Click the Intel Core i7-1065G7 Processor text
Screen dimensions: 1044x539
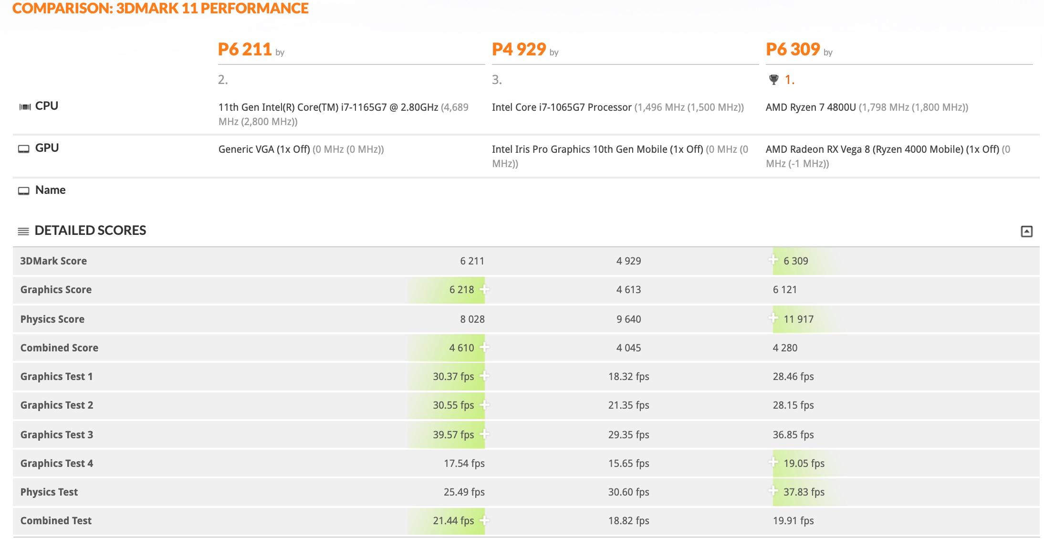click(562, 107)
